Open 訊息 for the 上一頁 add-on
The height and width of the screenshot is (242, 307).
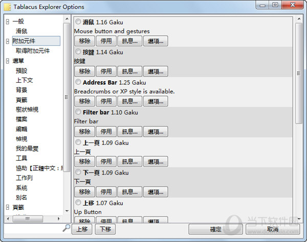pos(129,161)
